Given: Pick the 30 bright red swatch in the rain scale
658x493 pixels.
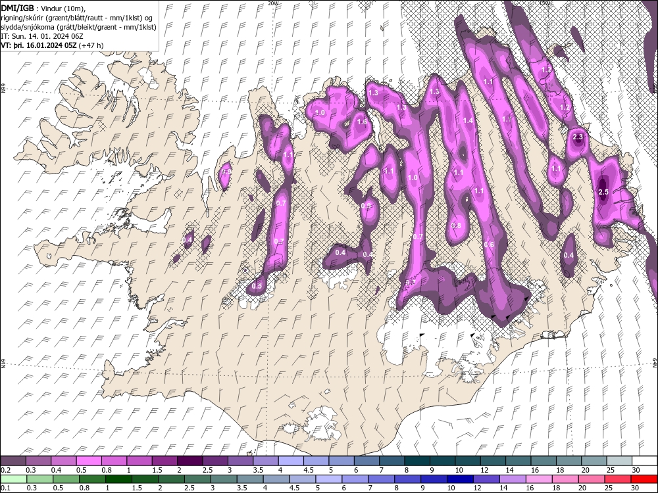Looking at the screenshot, I should (645, 479).
